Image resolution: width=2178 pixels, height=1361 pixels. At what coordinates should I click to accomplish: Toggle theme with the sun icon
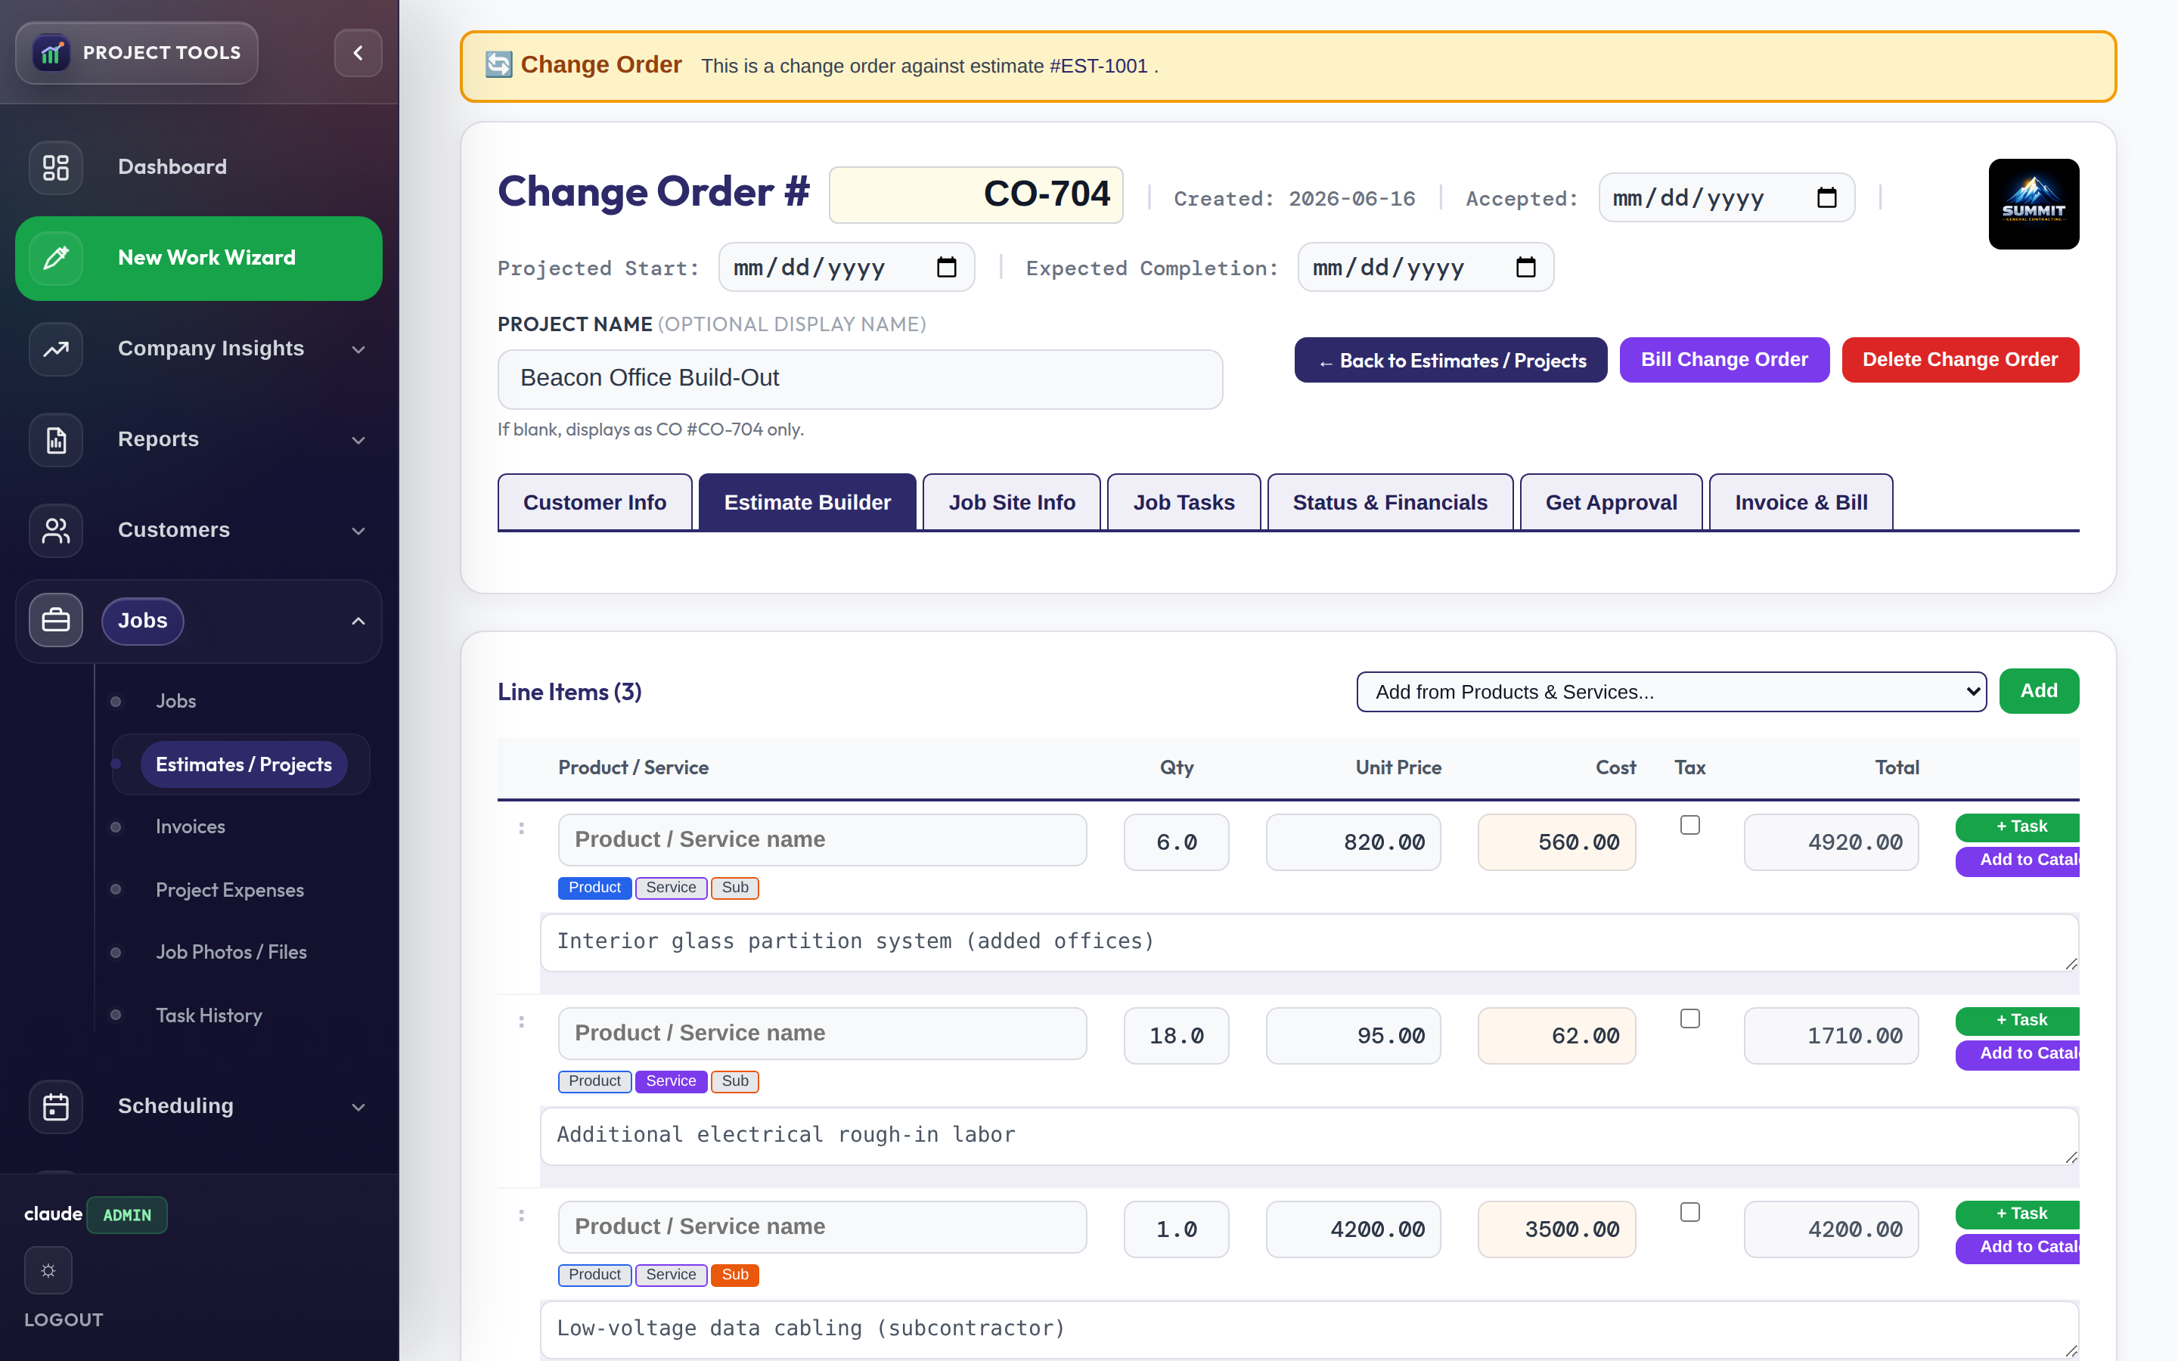pos(48,1270)
